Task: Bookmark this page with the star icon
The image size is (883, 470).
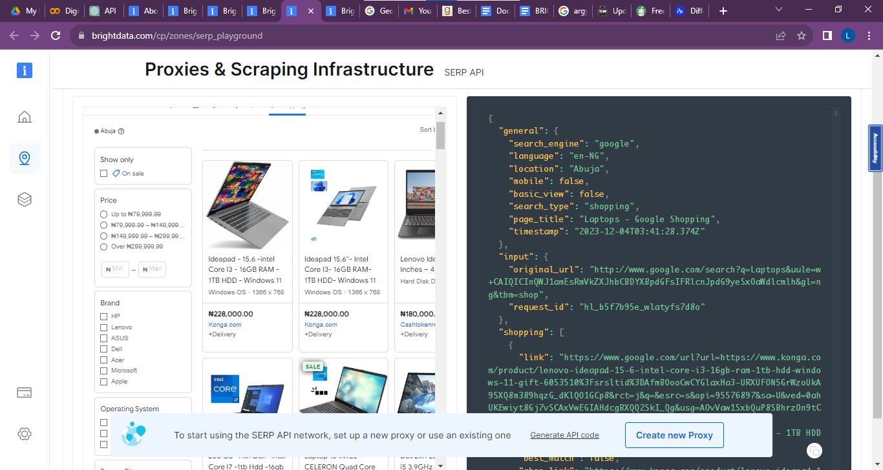Action: (802, 36)
